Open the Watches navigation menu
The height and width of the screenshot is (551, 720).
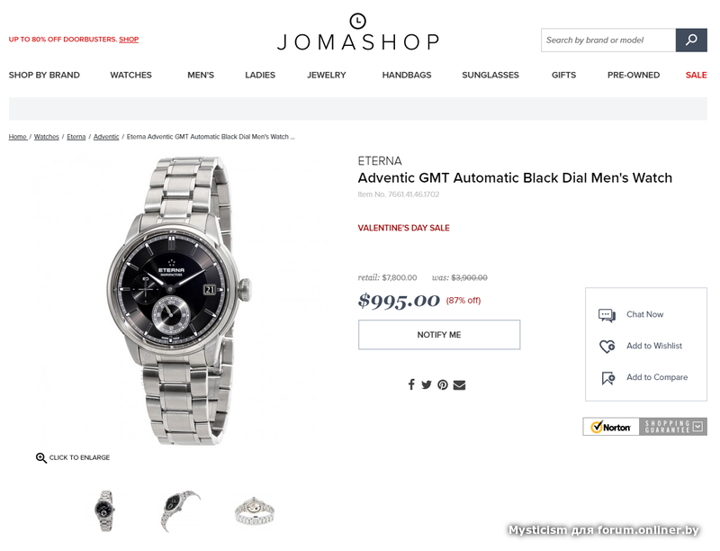[x=130, y=75]
